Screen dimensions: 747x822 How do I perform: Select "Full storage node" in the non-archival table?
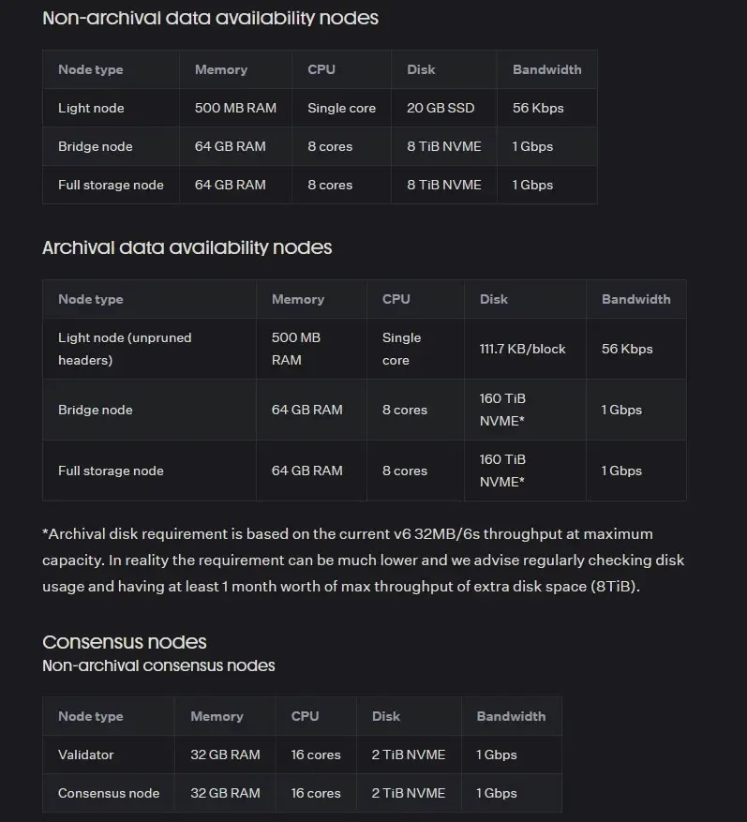tap(111, 185)
